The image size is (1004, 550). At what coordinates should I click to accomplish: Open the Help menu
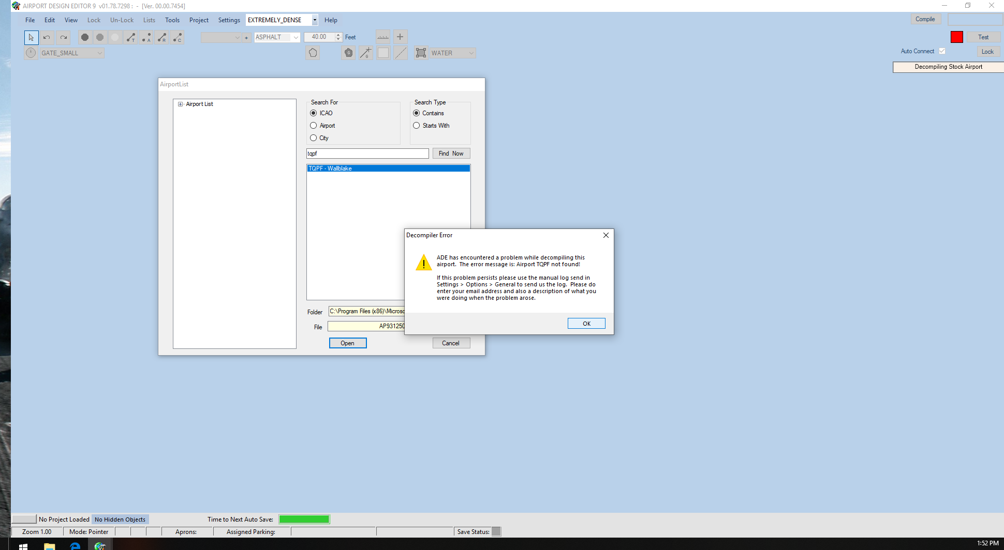pos(331,20)
